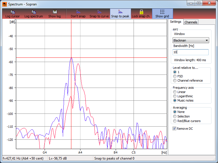Toggle the Snap to peak mode

(120, 14)
